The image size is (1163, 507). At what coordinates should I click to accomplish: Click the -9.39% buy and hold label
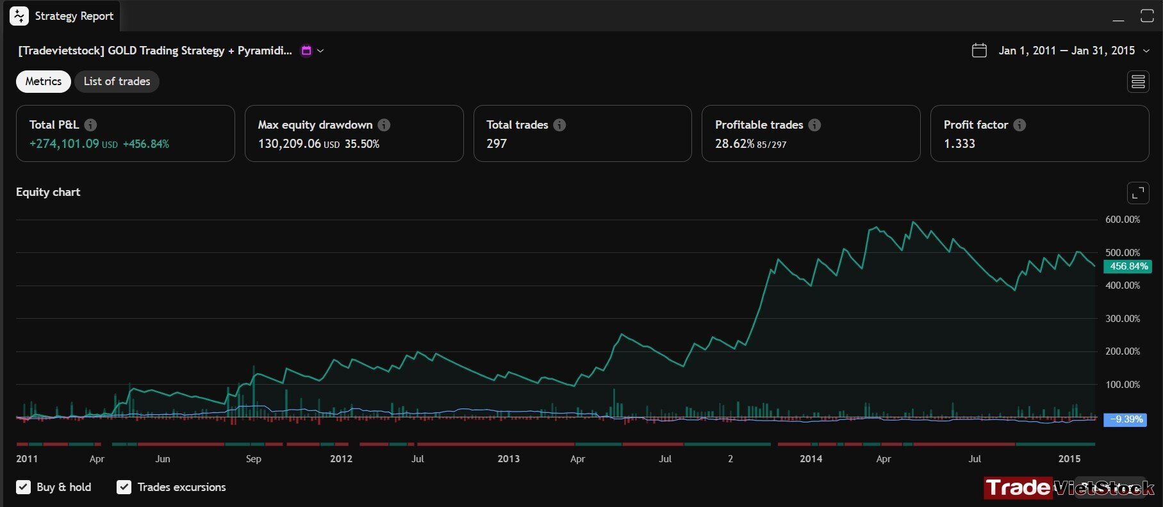[x=1126, y=419]
